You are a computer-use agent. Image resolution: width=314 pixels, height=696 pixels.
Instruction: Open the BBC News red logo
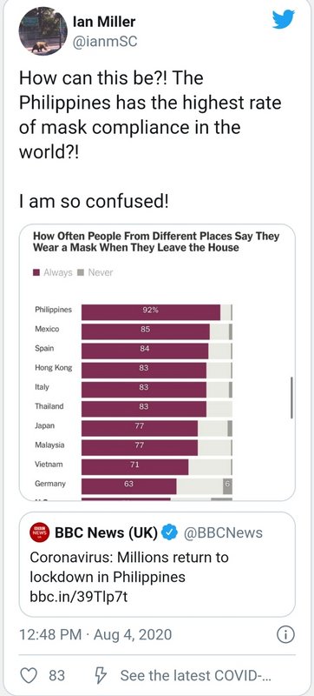click(x=40, y=532)
